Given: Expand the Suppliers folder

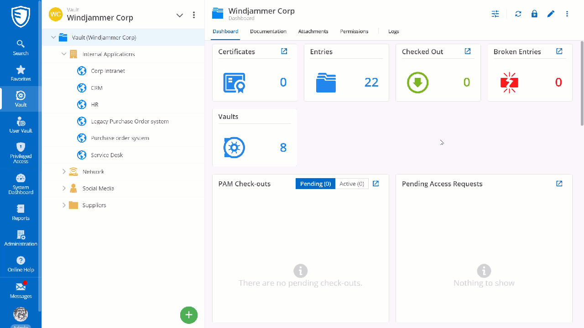Looking at the screenshot, I should 64,205.
